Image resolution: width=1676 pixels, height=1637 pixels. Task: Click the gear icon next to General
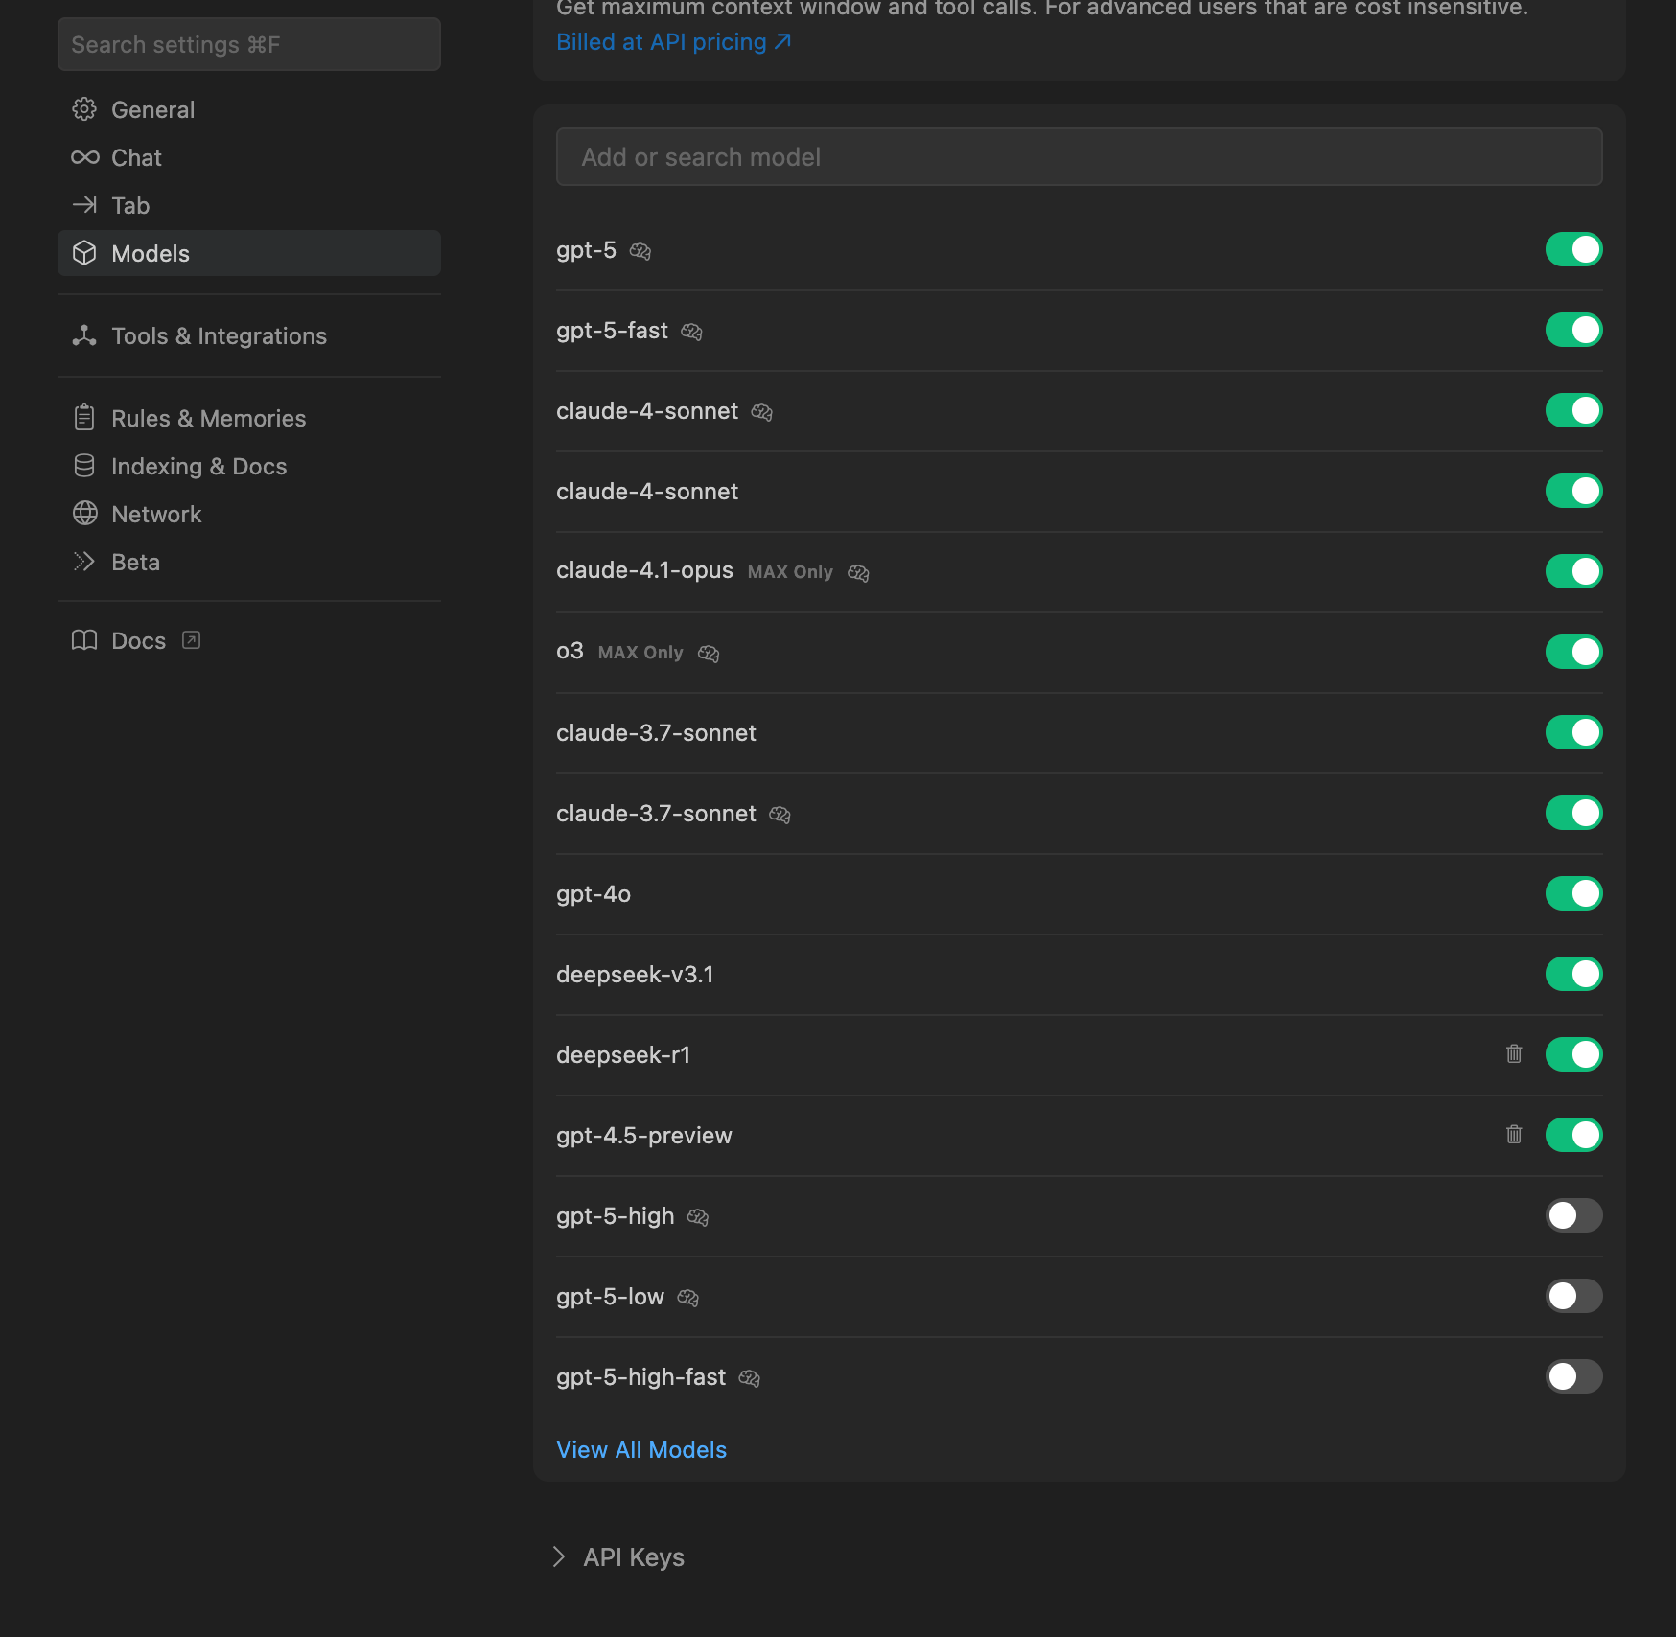(84, 109)
